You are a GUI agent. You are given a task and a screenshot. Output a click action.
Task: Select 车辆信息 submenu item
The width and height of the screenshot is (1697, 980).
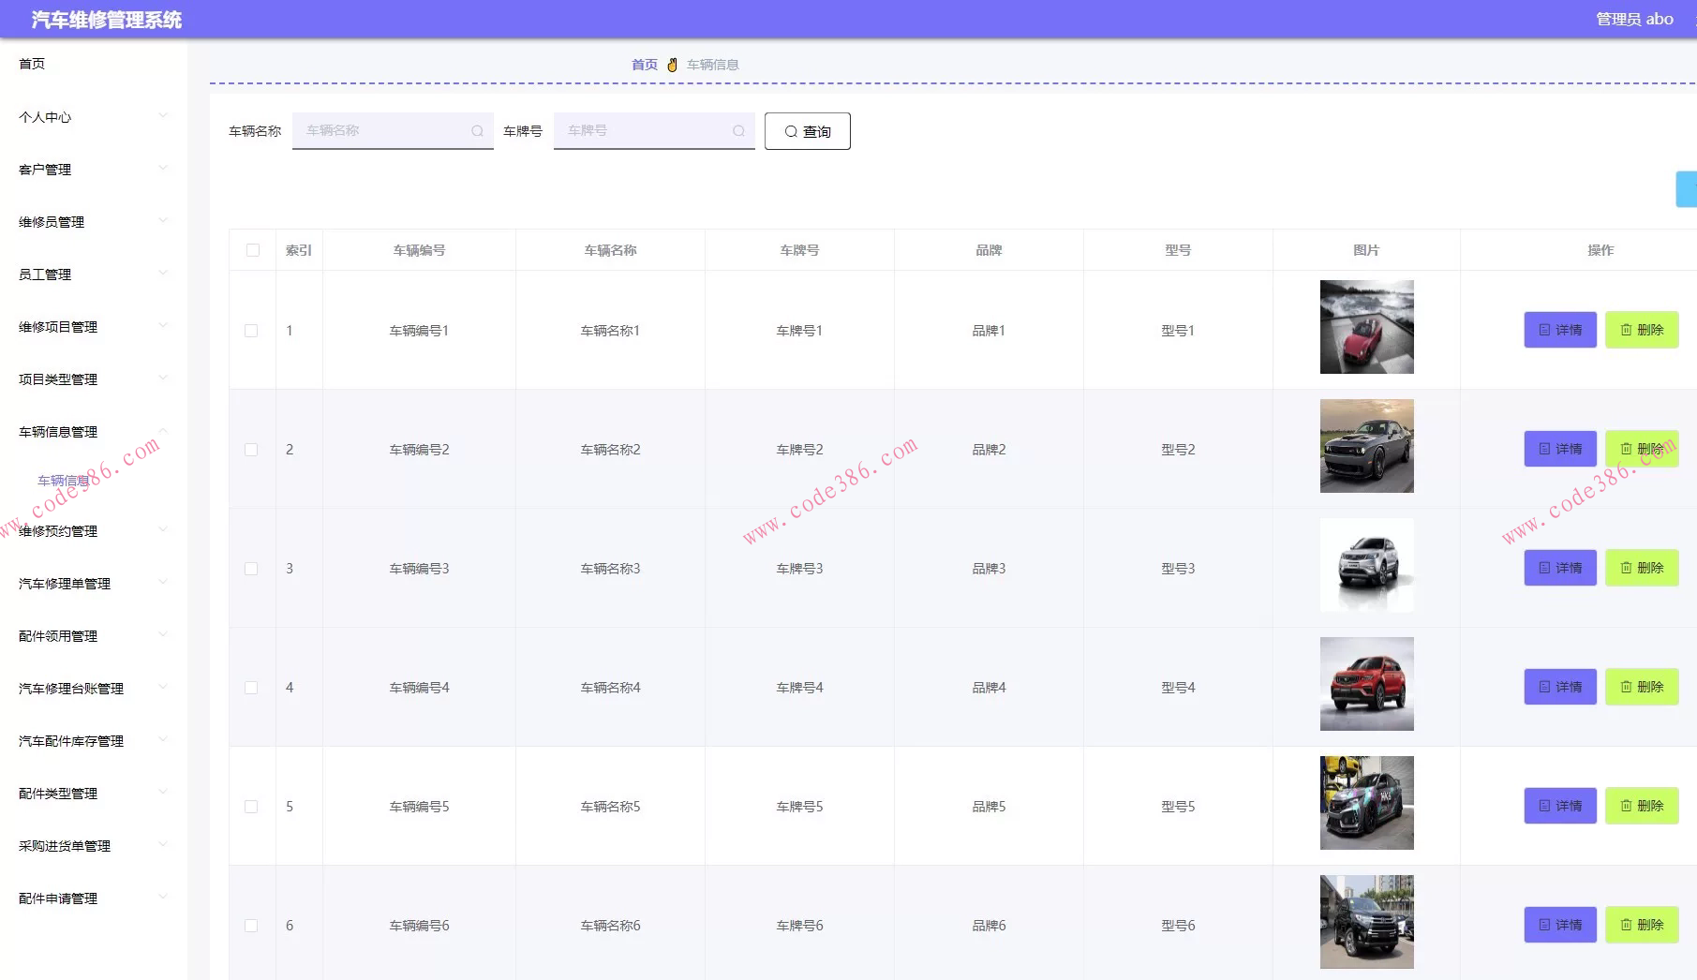click(x=63, y=481)
